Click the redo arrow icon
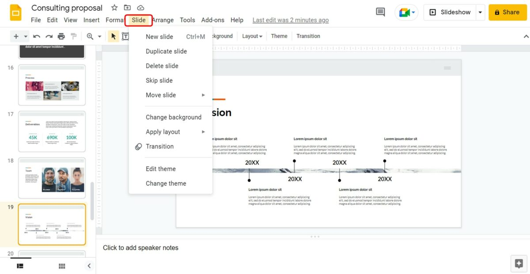The width and height of the screenshot is (530, 274). tap(49, 36)
